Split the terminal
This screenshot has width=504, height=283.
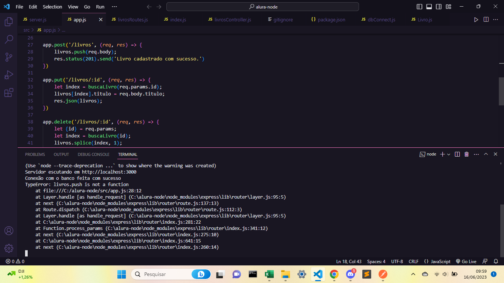click(x=457, y=154)
